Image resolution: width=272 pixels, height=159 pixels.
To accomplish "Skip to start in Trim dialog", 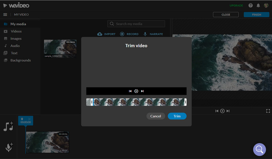I will tap(130, 91).
